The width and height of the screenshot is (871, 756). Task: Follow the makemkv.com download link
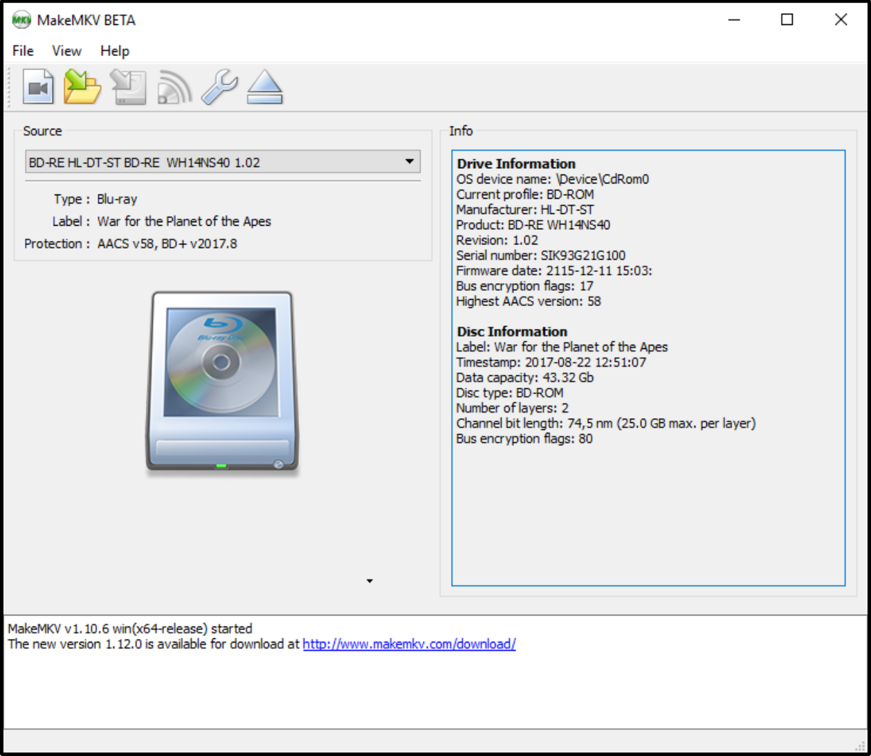409,645
